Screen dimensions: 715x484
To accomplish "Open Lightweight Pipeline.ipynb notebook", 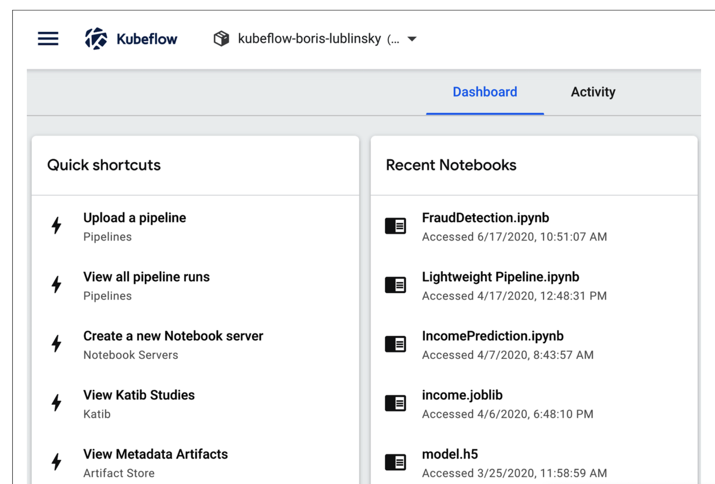I will [500, 277].
